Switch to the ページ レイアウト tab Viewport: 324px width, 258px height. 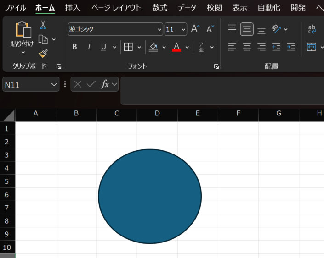point(116,8)
